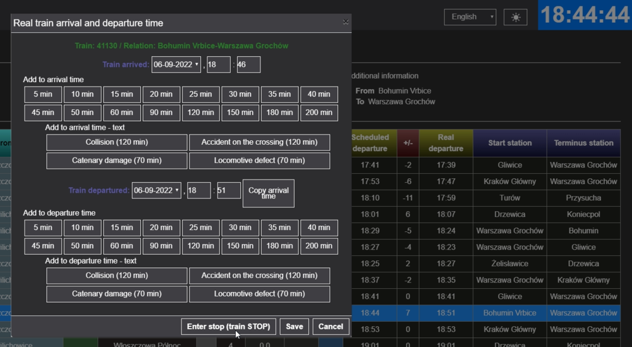632x347 pixels.
Task: Add 30 min to departure time
Action: coord(240,228)
